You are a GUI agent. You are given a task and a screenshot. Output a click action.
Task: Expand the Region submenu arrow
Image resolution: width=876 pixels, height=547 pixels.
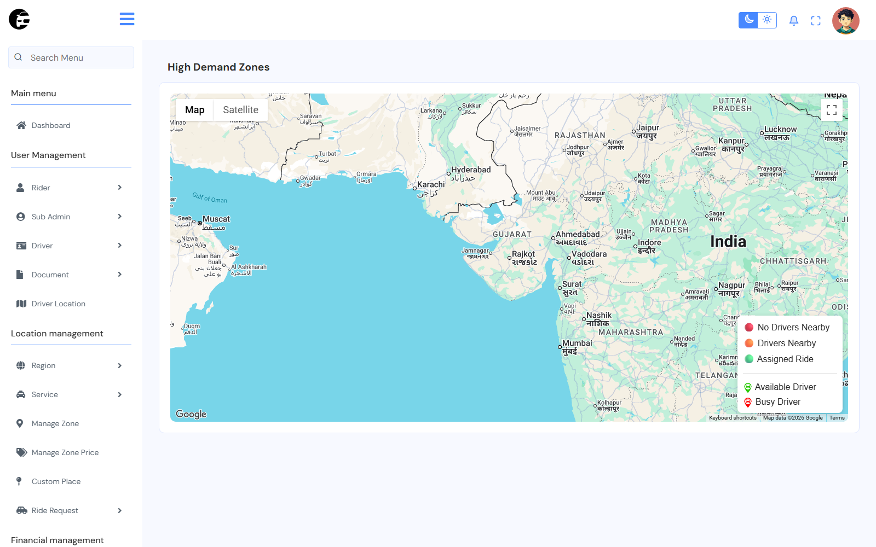120,365
